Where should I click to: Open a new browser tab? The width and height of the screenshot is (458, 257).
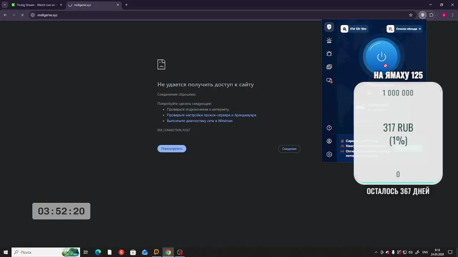[126, 5]
